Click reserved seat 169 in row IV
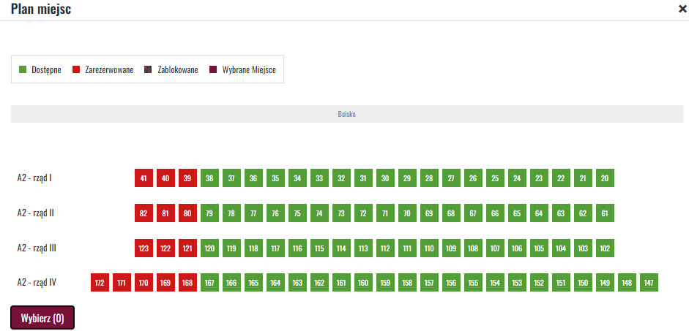Viewport: 689px width, 331px height. [165, 282]
